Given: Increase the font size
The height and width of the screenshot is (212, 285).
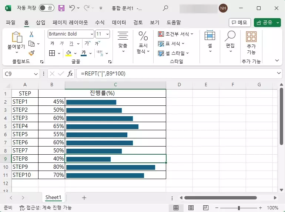Looking at the screenshot, I should [x=88, y=43].
